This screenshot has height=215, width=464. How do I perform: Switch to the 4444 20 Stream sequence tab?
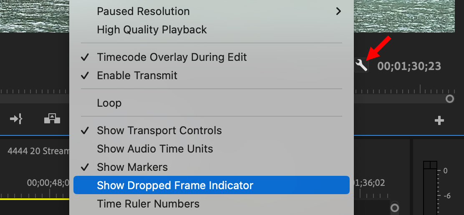tap(38, 151)
